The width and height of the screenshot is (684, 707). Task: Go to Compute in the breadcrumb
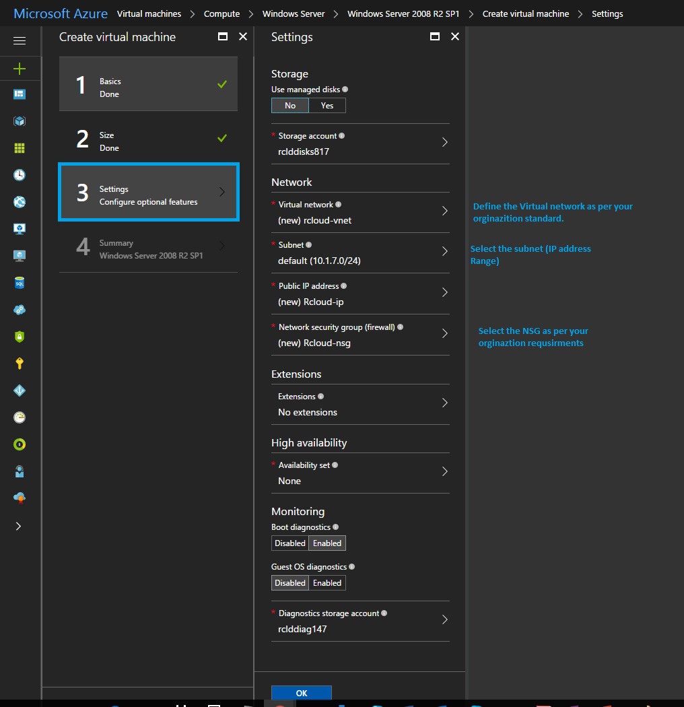coord(221,13)
